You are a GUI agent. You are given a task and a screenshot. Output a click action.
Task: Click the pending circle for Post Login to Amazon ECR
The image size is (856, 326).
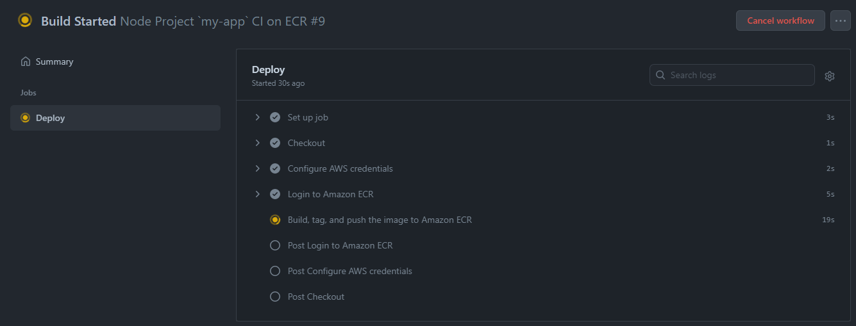275,245
